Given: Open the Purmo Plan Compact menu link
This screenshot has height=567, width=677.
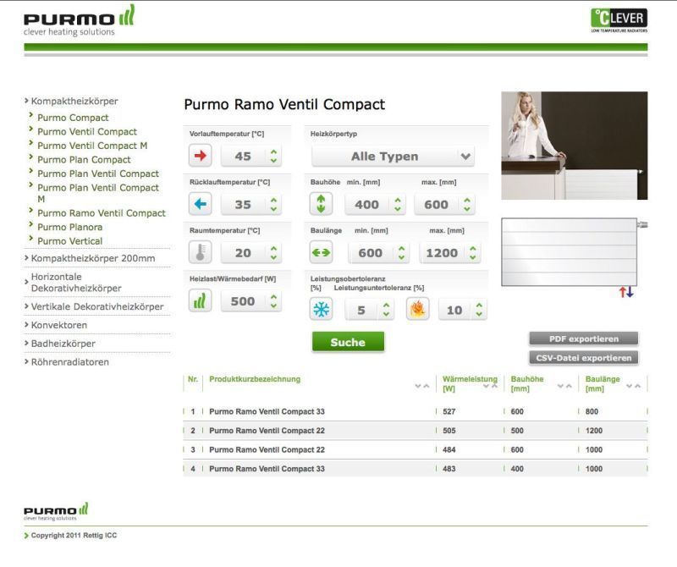Looking at the screenshot, I should pyautogui.click(x=84, y=160).
